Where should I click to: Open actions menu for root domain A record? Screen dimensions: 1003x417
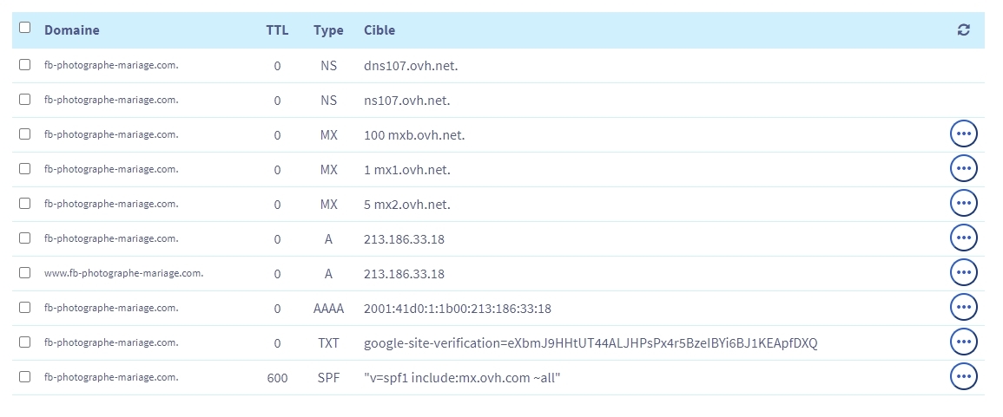point(963,238)
